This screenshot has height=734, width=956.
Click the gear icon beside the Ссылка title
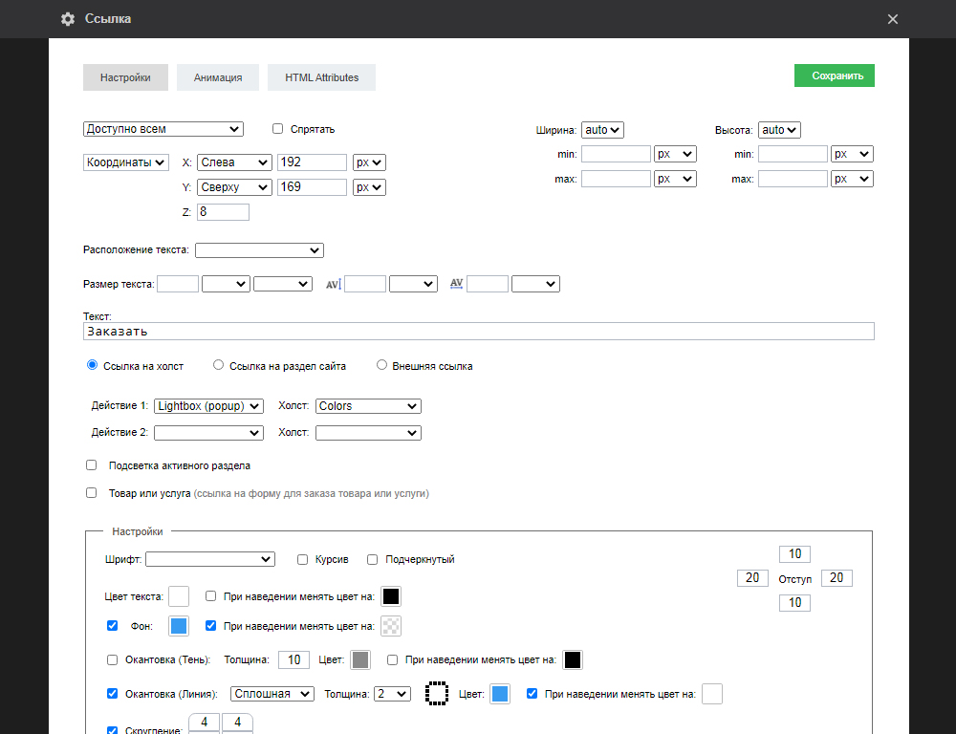[x=67, y=19]
